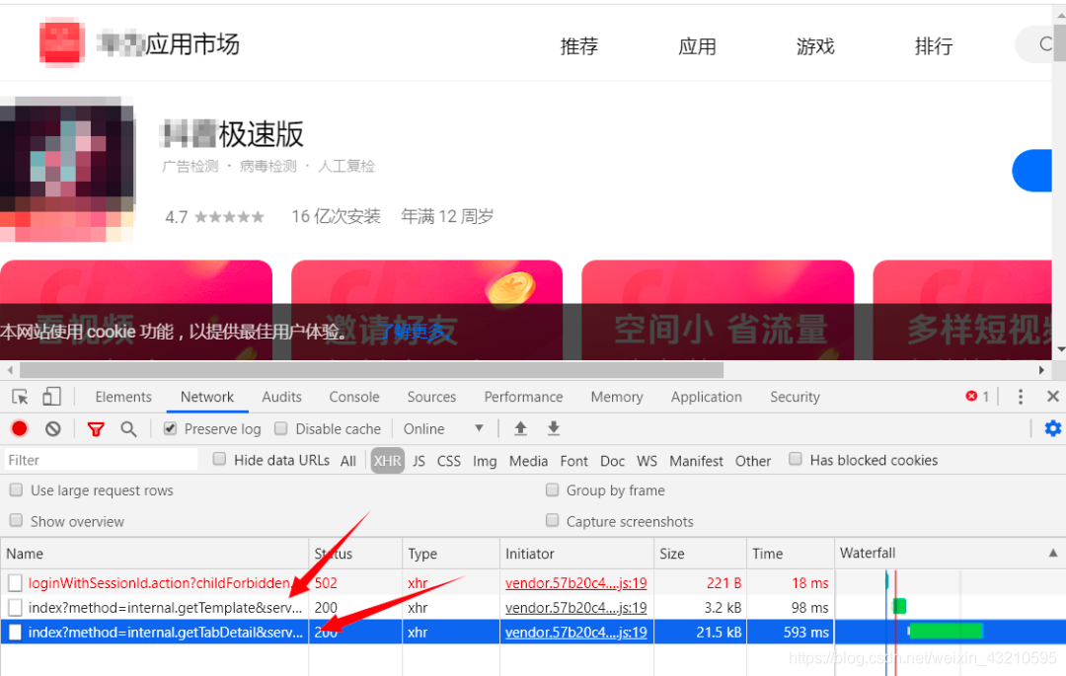Stop recording network log (red circle)
1066x676 pixels.
[19, 428]
